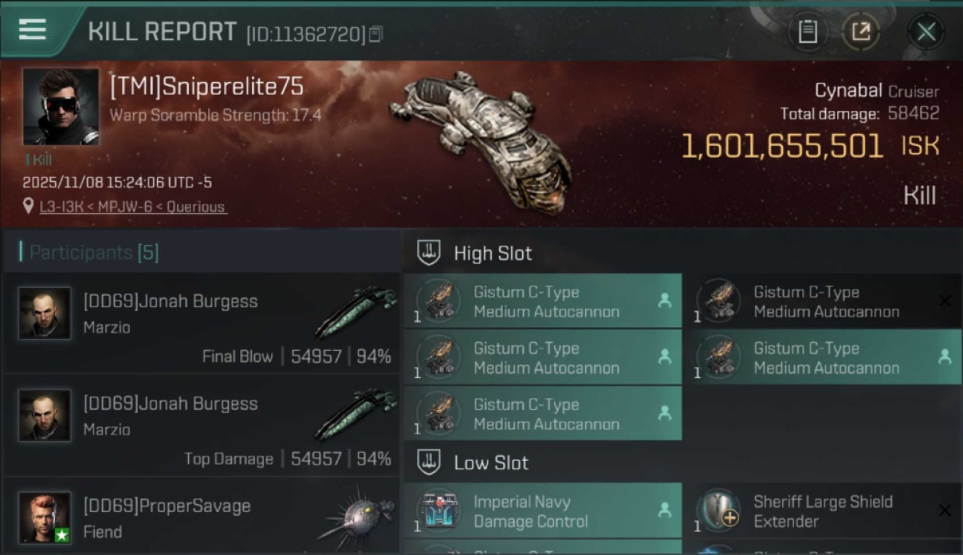Select the X-marked Gistum C-Type Autocannon
963x555 pixels.
click(827, 302)
